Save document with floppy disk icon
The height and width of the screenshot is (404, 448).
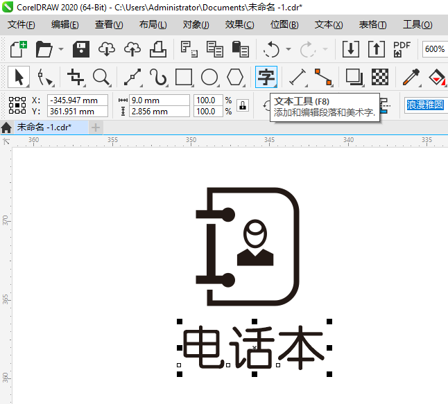[81, 49]
